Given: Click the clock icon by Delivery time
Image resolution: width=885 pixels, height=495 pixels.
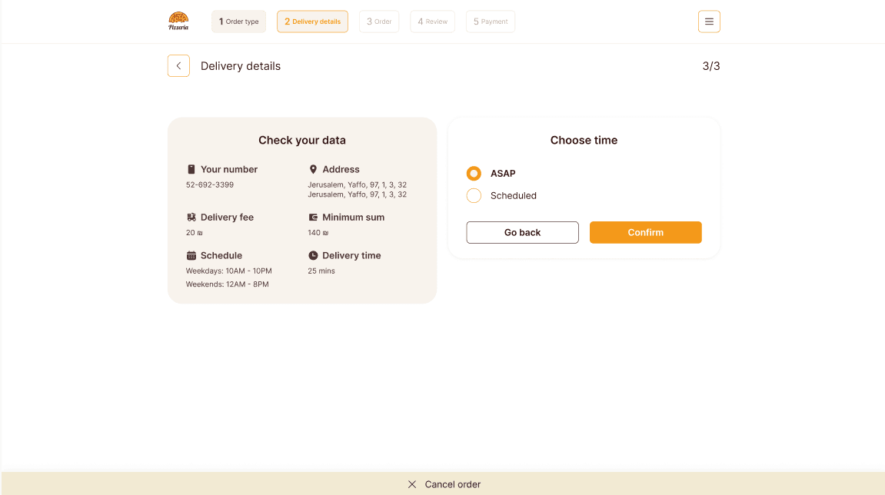Looking at the screenshot, I should [x=313, y=256].
